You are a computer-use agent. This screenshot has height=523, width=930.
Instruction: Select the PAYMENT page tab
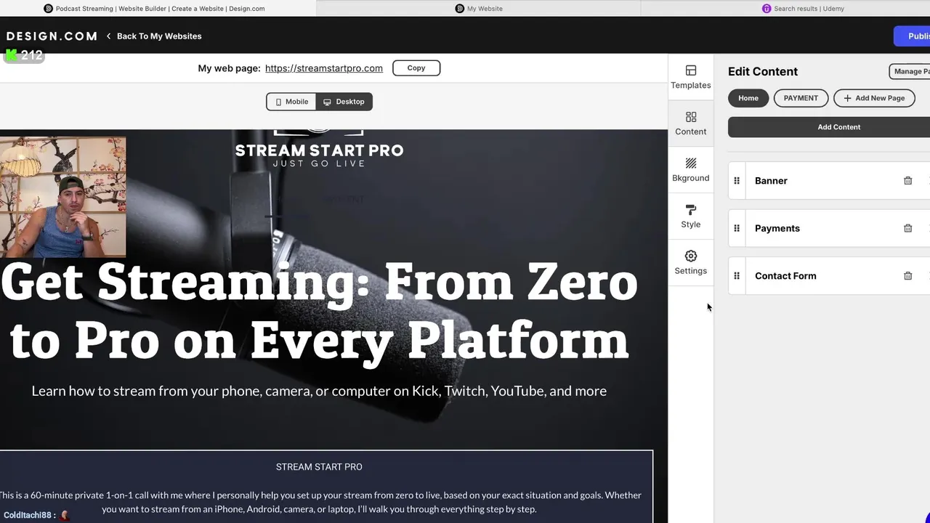tap(801, 98)
